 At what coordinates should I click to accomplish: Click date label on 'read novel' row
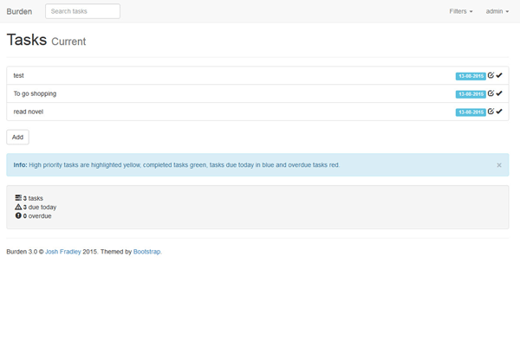click(x=471, y=112)
